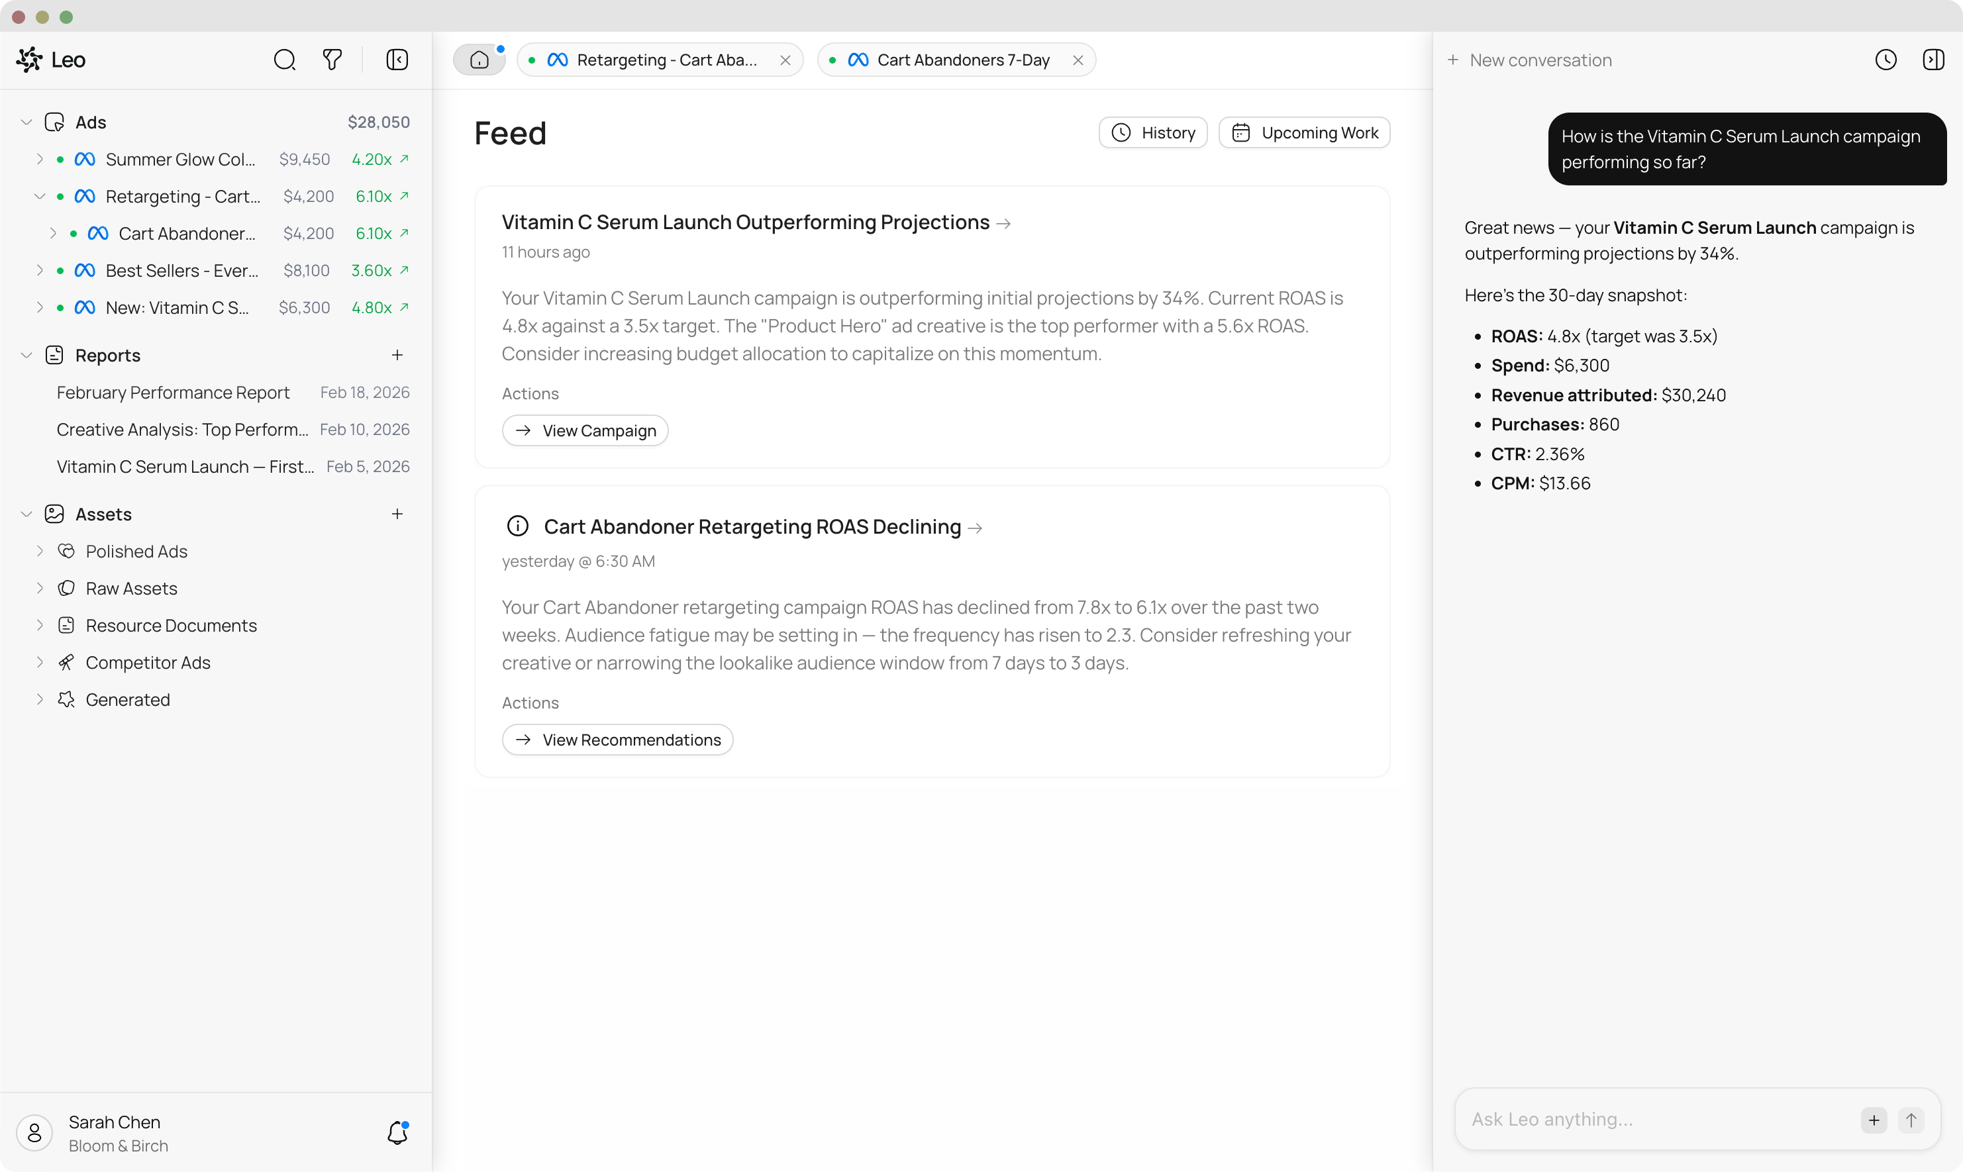Click the View Campaign button

585,430
